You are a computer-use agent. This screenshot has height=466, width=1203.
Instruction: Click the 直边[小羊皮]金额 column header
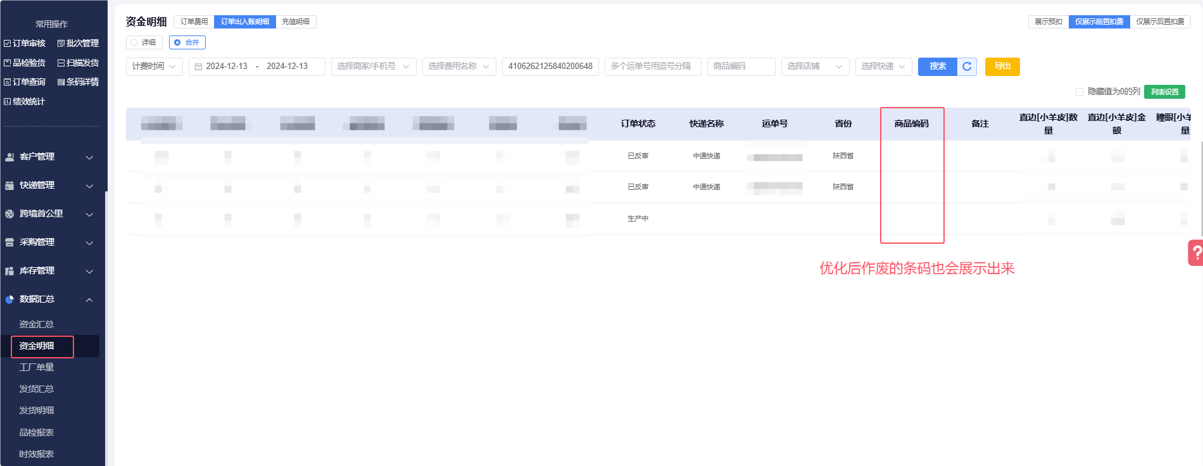(1117, 124)
